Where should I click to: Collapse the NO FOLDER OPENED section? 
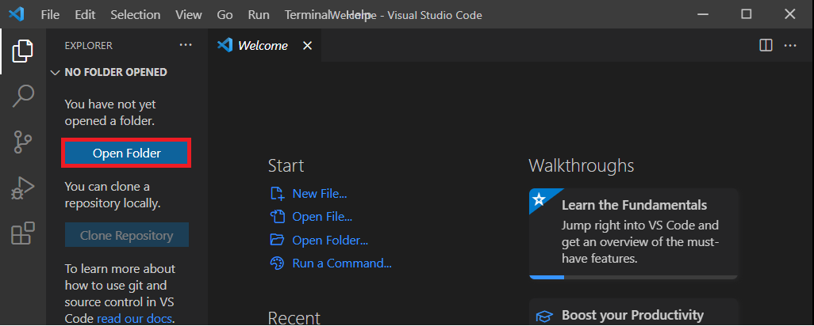(x=55, y=73)
